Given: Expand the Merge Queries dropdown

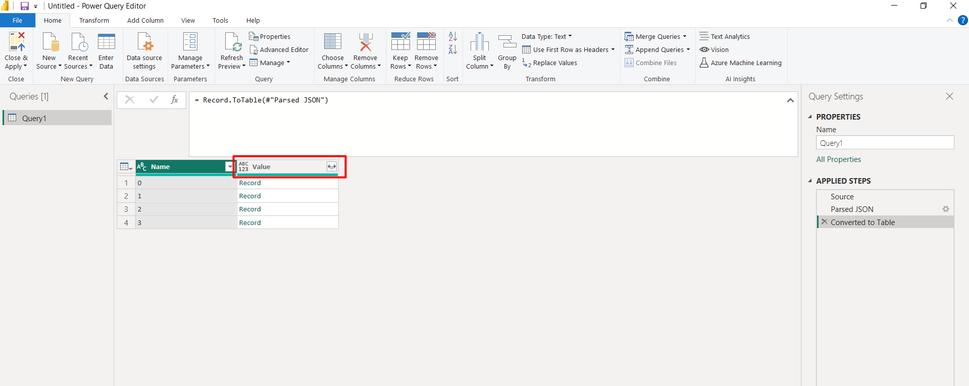Looking at the screenshot, I should point(684,36).
